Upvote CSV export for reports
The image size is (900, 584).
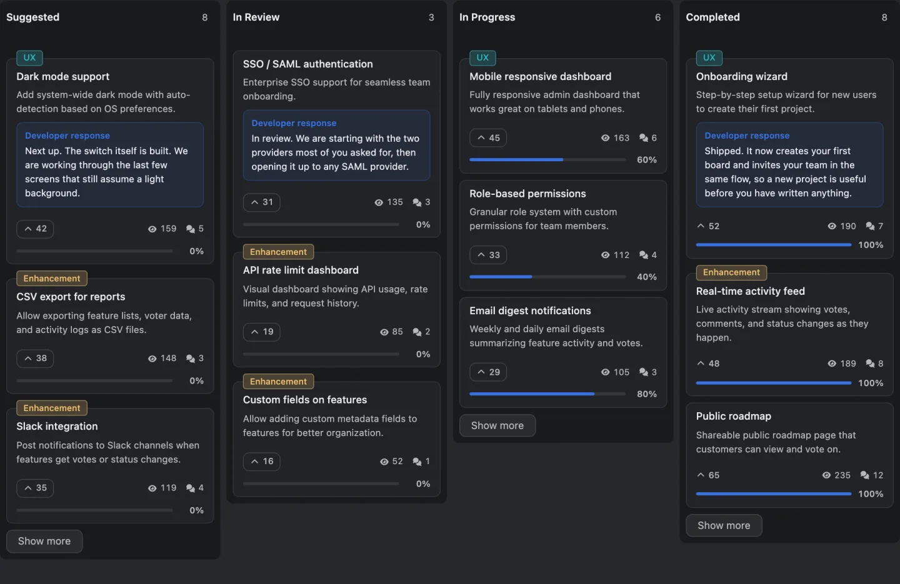pos(35,359)
